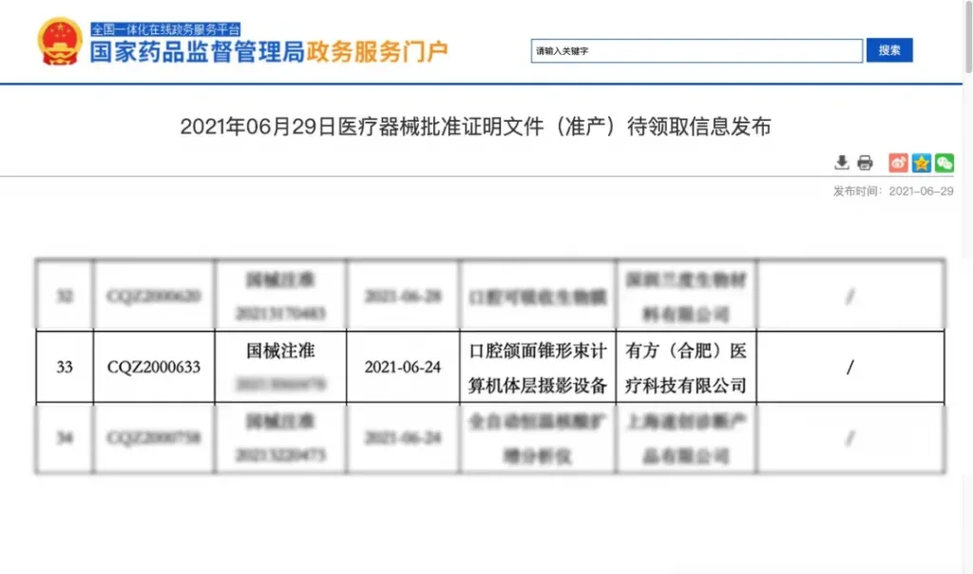973x574 pixels.
Task: Select the 口腔颌面锥形束计算机体层摄影设备 product cell
Action: (537, 368)
